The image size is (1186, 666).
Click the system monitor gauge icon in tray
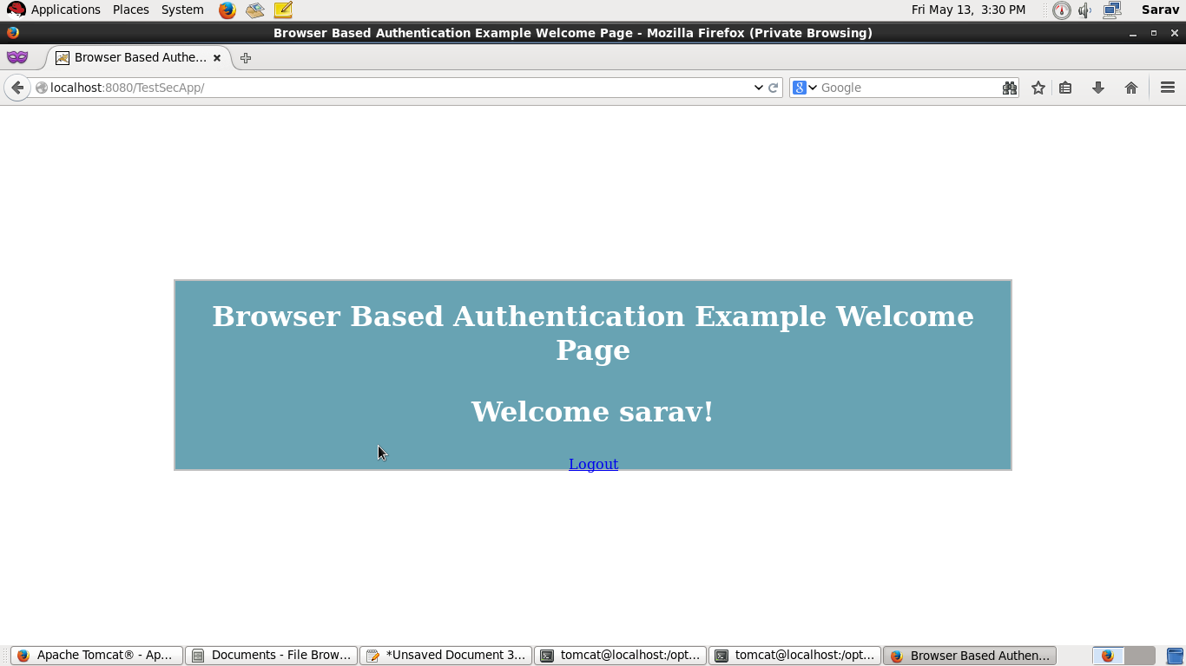coord(1060,10)
